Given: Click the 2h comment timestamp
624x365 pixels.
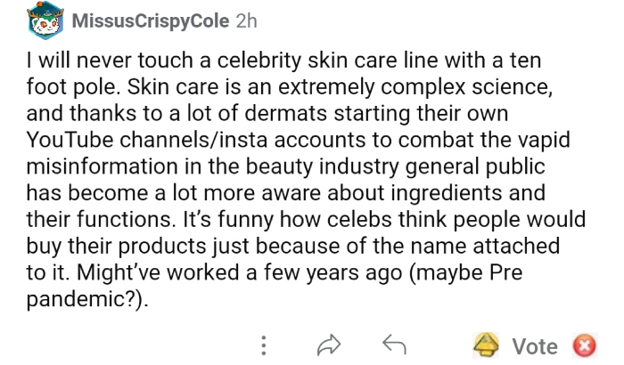Looking at the screenshot, I should tap(245, 21).
